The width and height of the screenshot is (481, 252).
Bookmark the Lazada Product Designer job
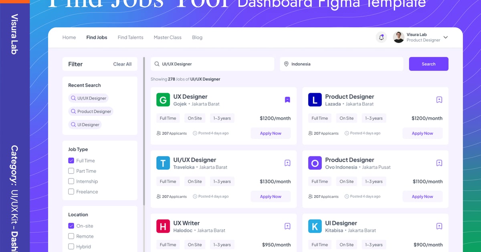click(x=439, y=100)
